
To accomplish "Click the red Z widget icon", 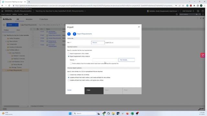I will pos(203,55).
